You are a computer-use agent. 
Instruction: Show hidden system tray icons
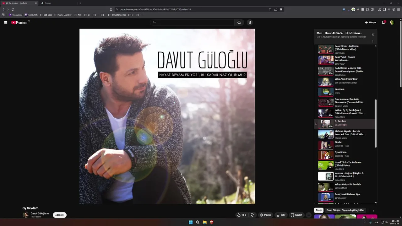coord(365,222)
